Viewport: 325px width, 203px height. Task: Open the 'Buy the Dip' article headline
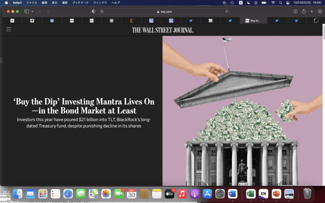[84, 106]
